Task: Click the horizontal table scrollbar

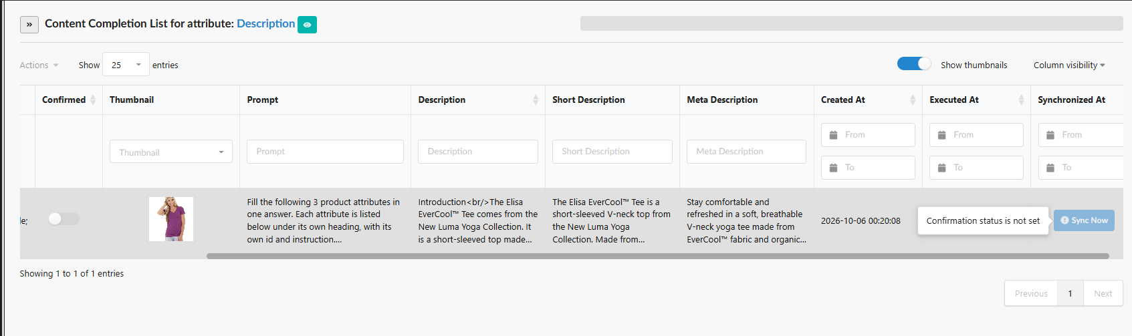Action: click(658, 256)
